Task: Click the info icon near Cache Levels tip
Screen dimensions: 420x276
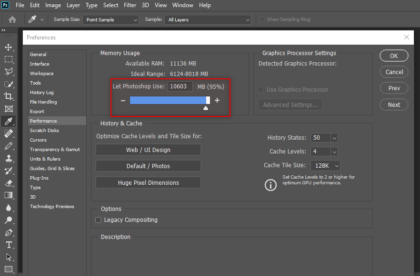Action: point(270,185)
